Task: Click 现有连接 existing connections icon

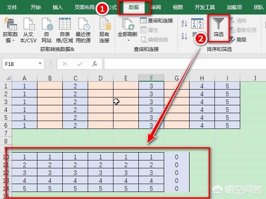Action: (x=105, y=24)
